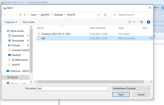164x105 pixels.
Task: Select the sdb XML file
Action: click(95, 38)
